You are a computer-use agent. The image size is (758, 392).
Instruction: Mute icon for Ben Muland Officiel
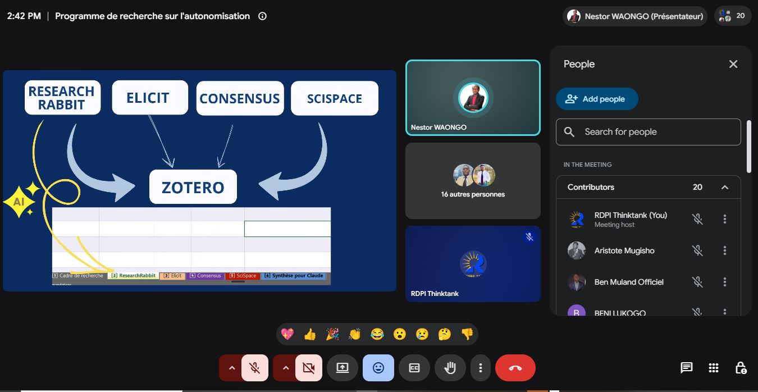point(697,282)
